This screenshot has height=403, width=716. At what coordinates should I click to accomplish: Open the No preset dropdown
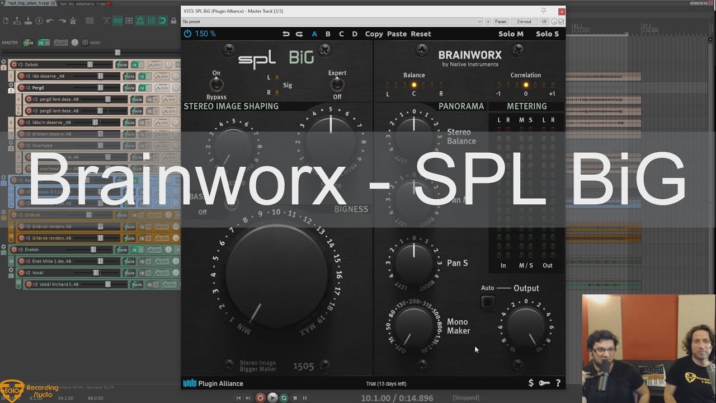coord(332,21)
